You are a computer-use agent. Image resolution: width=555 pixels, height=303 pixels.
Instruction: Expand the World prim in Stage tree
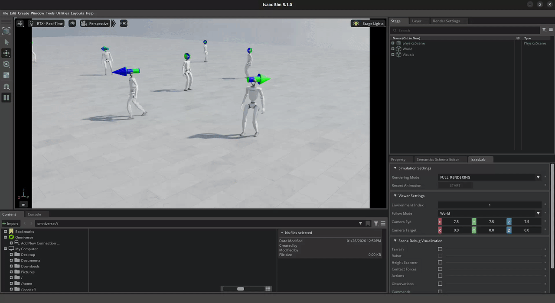(393, 49)
